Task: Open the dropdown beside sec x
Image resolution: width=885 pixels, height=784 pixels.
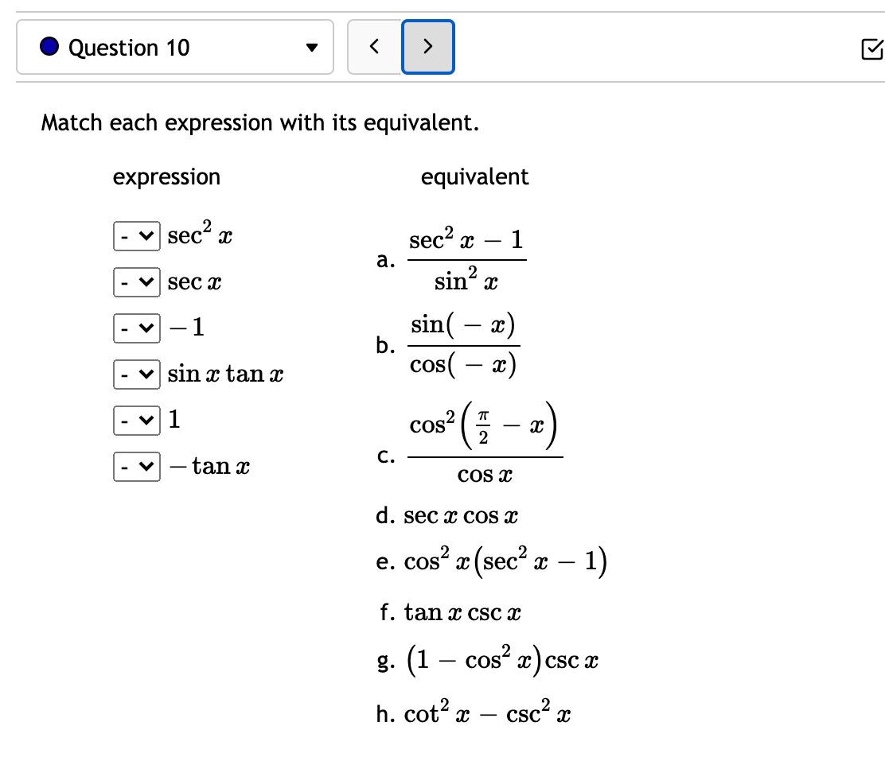Action: click(x=135, y=281)
